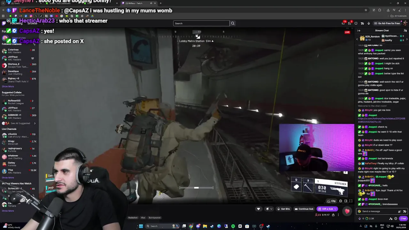Open the notification bell dropdown
The image size is (409, 230).
(x=269, y=209)
